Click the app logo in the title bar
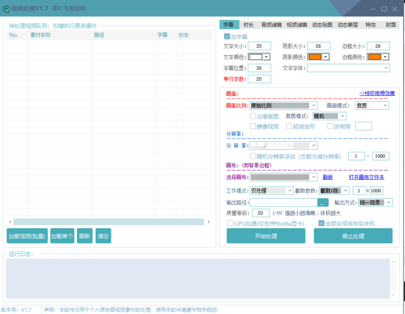The image size is (405, 314). pyautogui.click(x=6, y=9)
